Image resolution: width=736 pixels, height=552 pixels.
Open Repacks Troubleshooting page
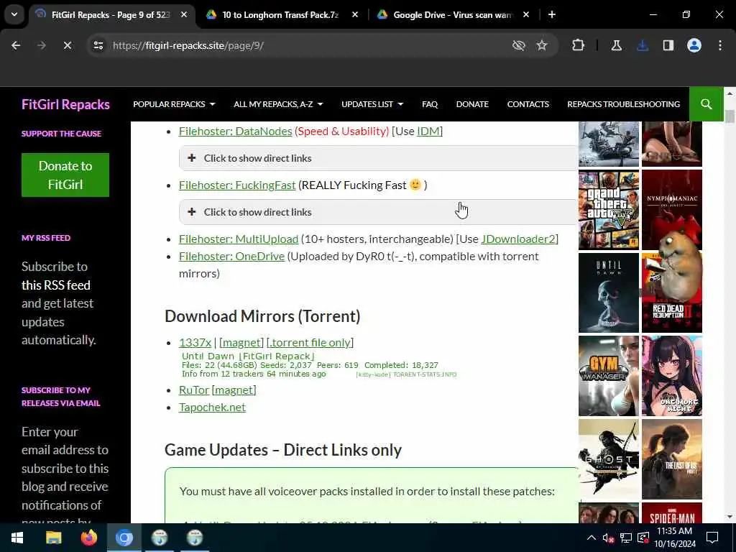(623, 104)
